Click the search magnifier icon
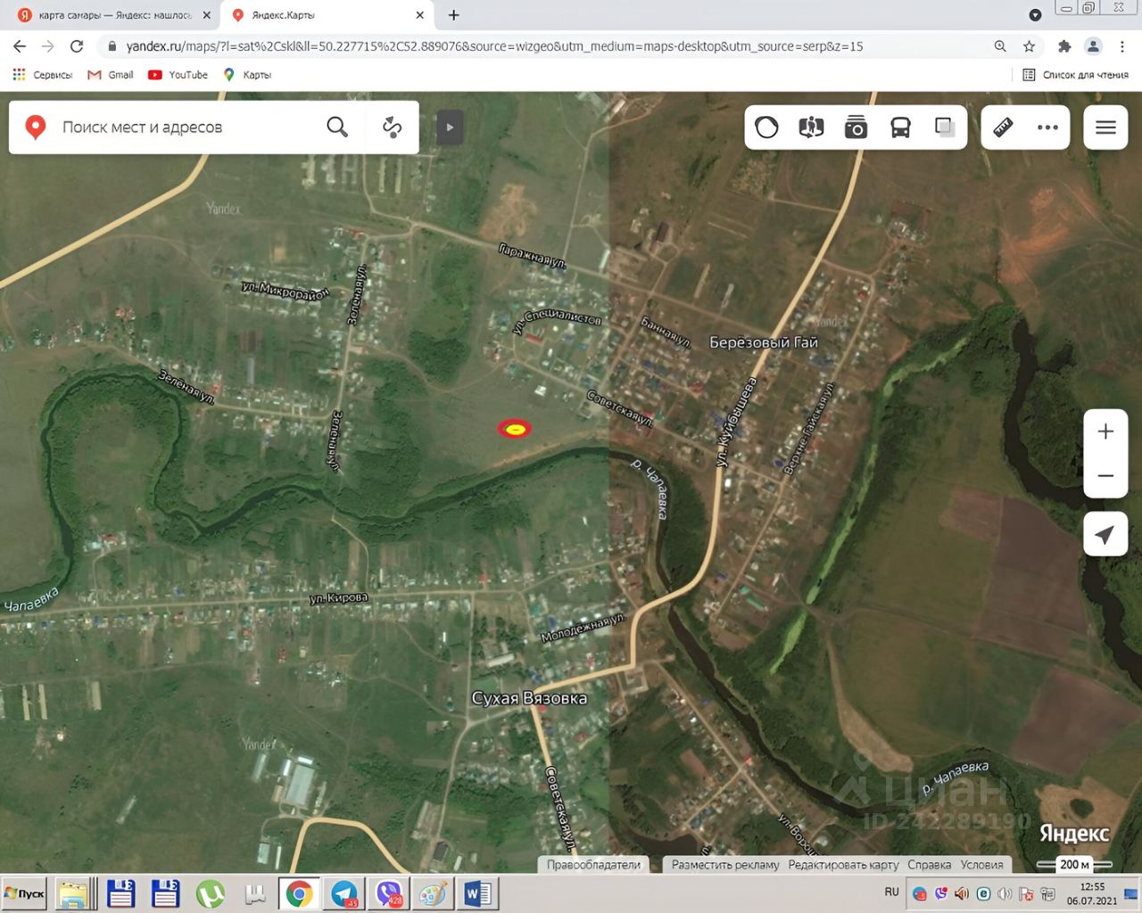This screenshot has width=1142, height=913. click(337, 127)
